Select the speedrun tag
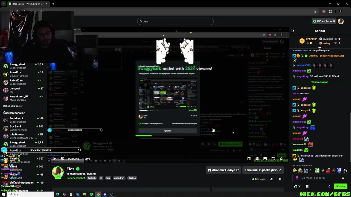The height and width of the screenshot is (197, 351). (119, 178)
